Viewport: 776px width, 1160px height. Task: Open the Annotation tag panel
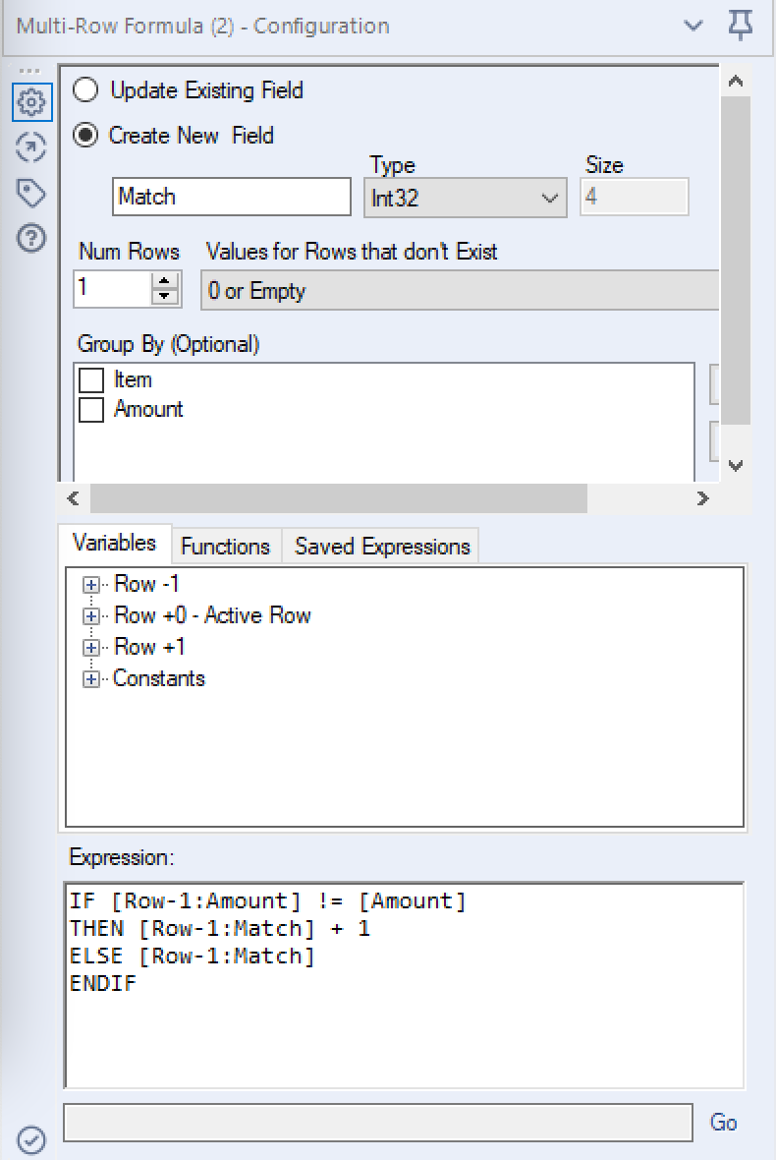click(x=30, y=193)
